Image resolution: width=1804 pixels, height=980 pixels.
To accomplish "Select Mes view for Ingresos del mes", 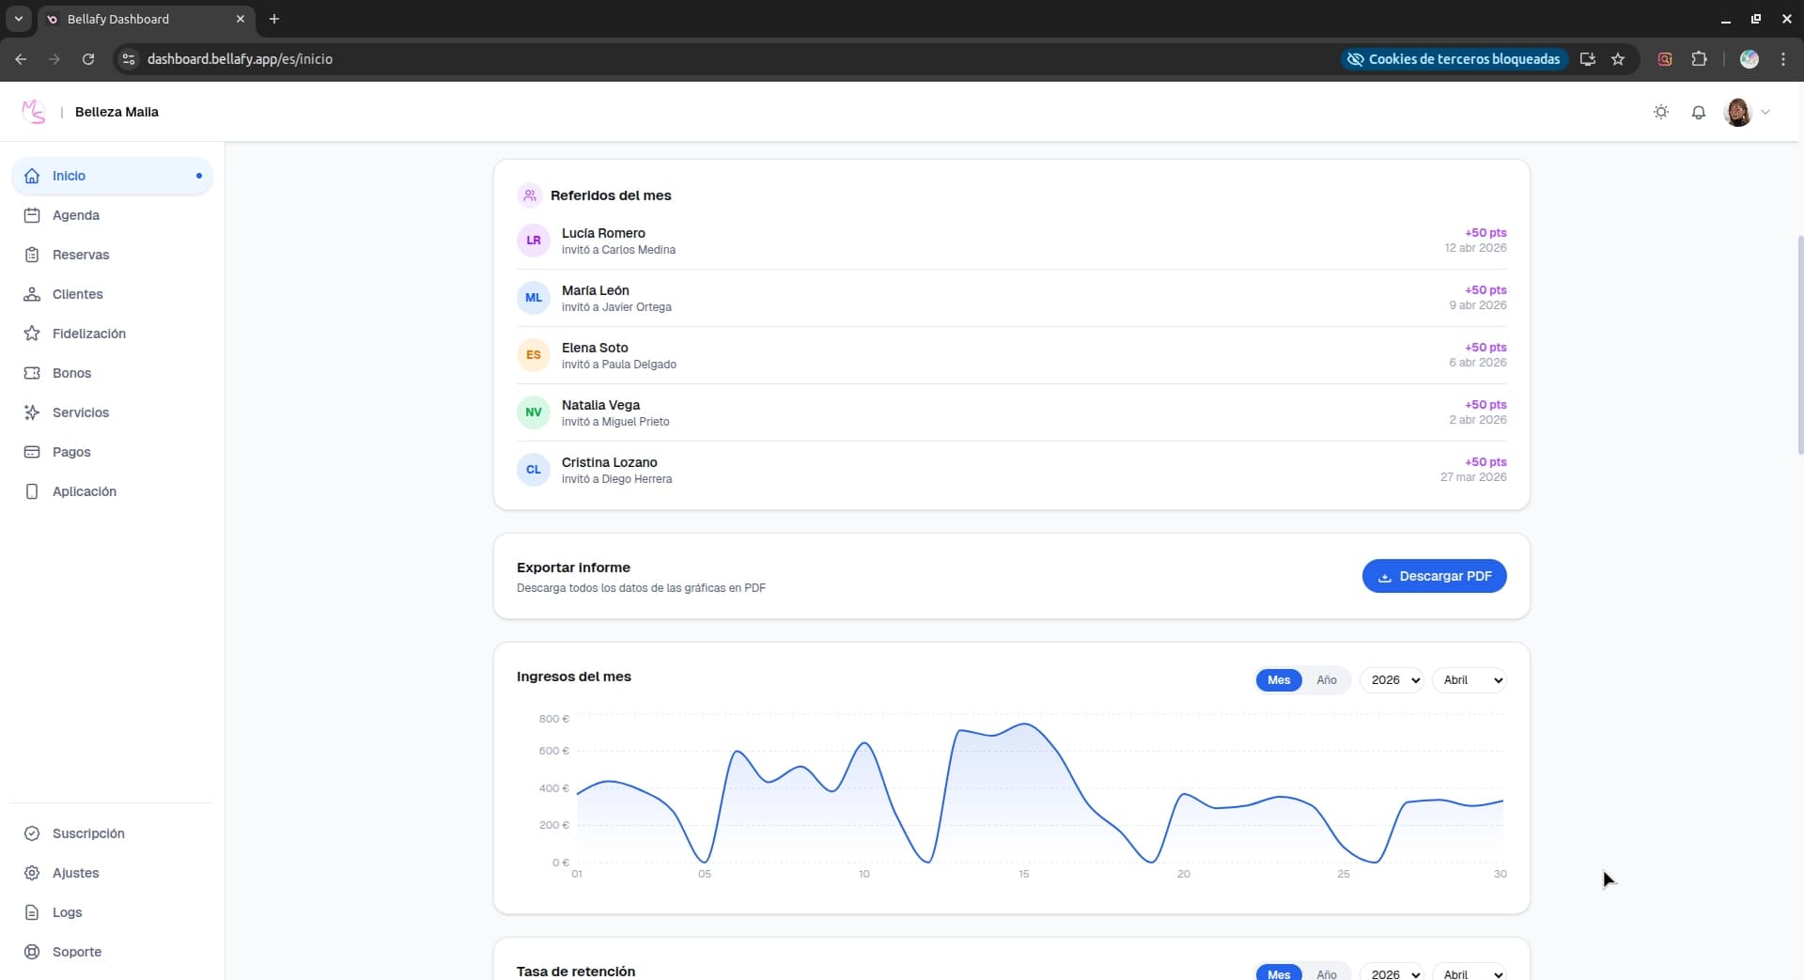I will click(x=1277, y=679).
